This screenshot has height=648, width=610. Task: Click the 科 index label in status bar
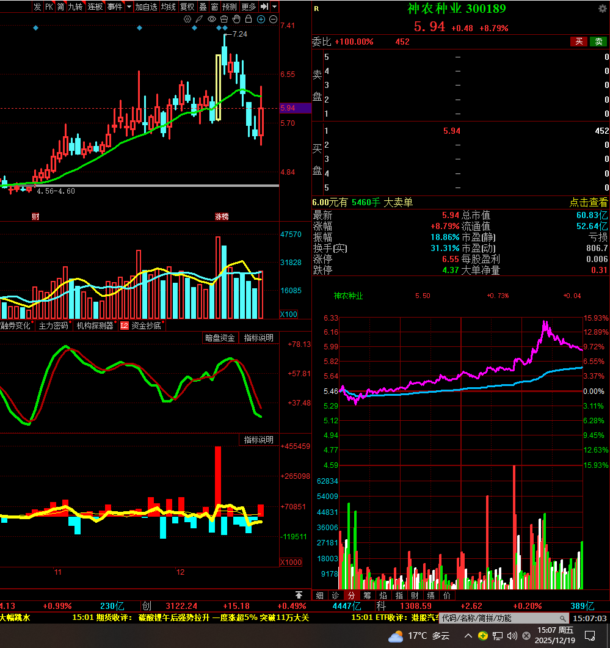tap(380, 606)
